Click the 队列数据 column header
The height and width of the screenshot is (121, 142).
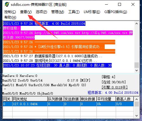56,99
